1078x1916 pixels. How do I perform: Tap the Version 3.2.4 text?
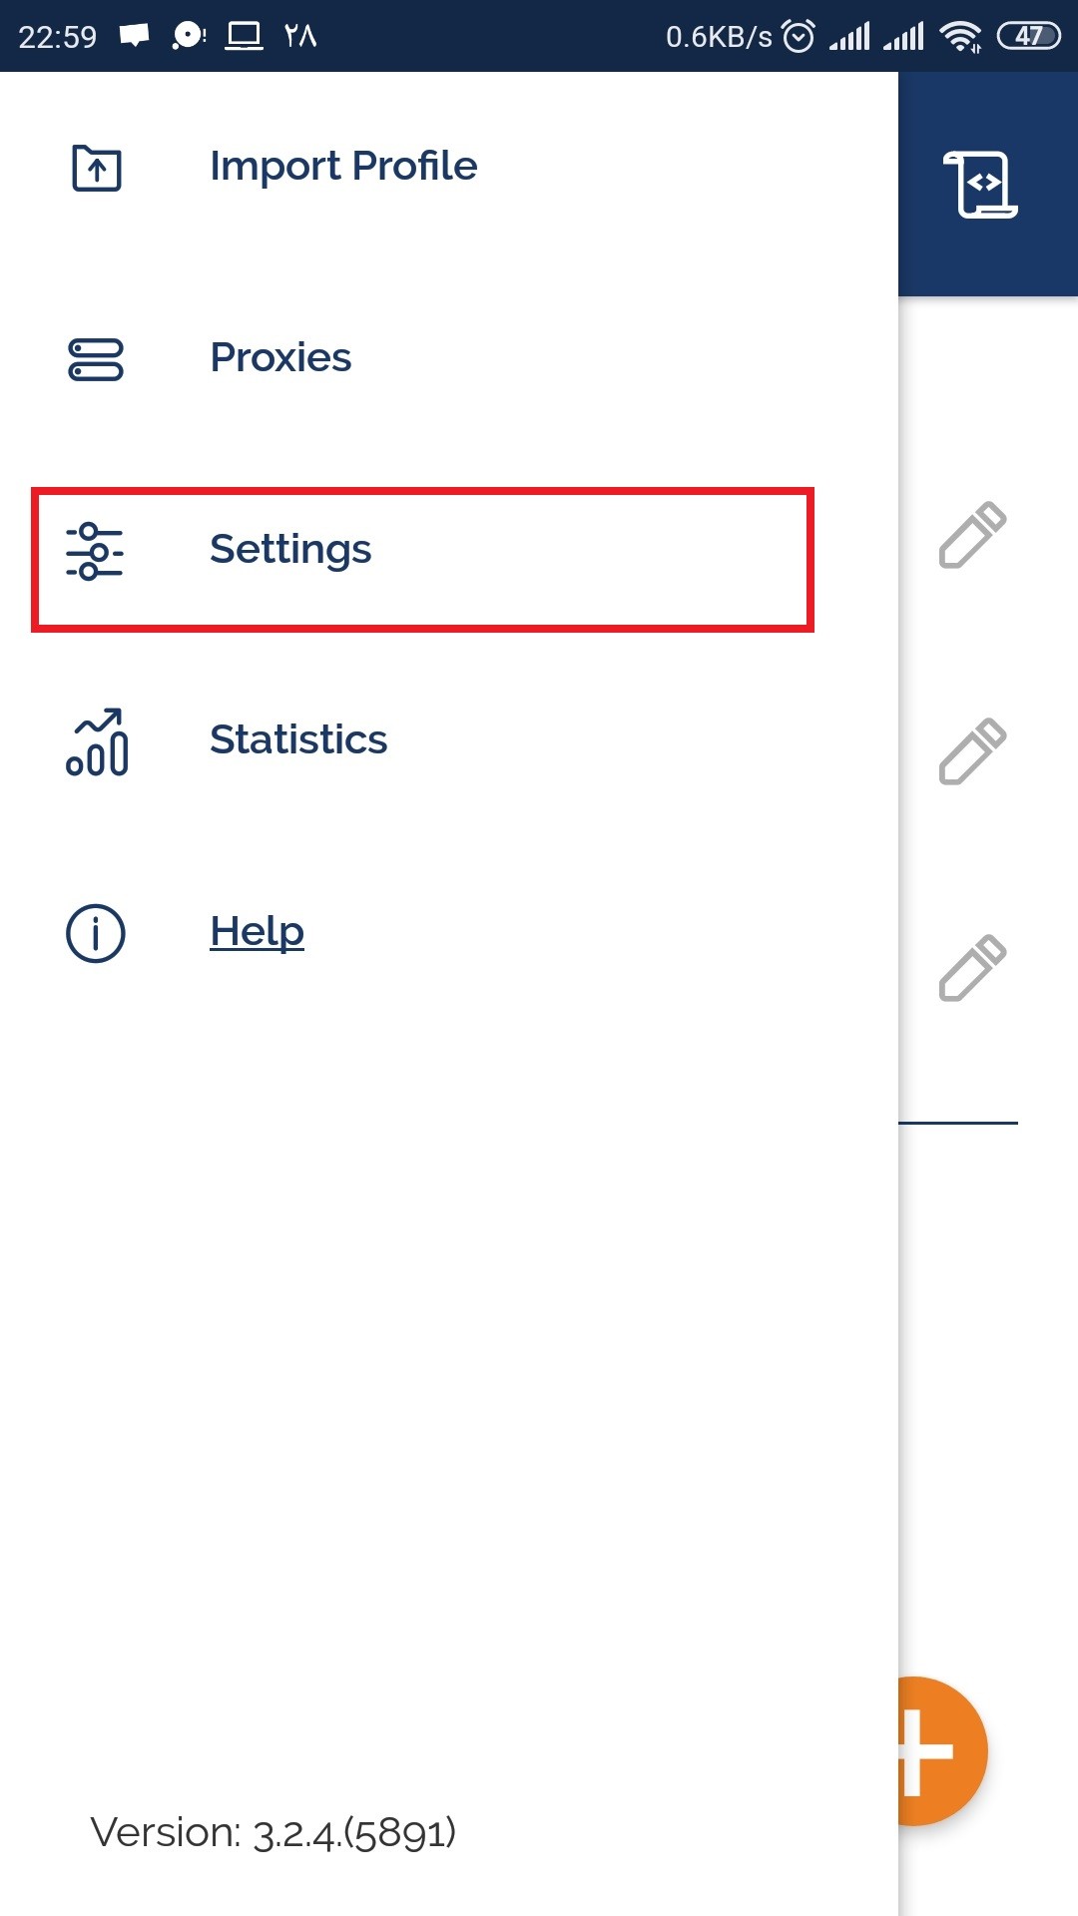(x=273, y=1832)
